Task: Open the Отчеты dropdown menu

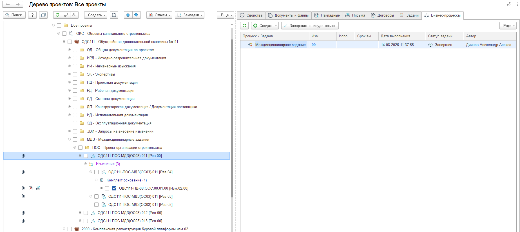Action: [159, 15]
